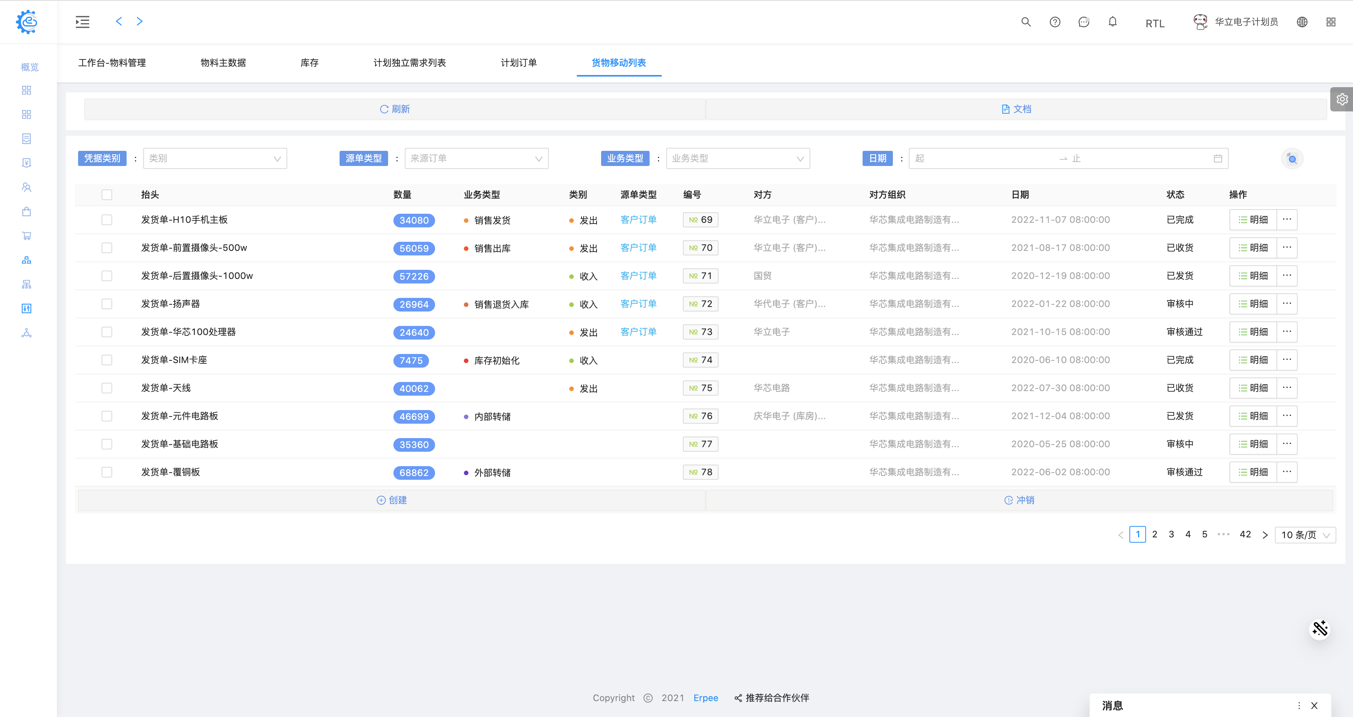1353x717 pixels.
Task: Click the 刷新 refresh button
Action: coord(395,109)
